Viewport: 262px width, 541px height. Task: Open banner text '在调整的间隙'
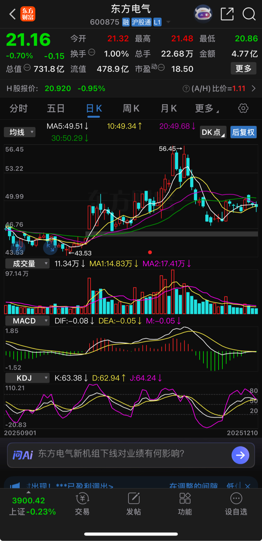point(193,486)
